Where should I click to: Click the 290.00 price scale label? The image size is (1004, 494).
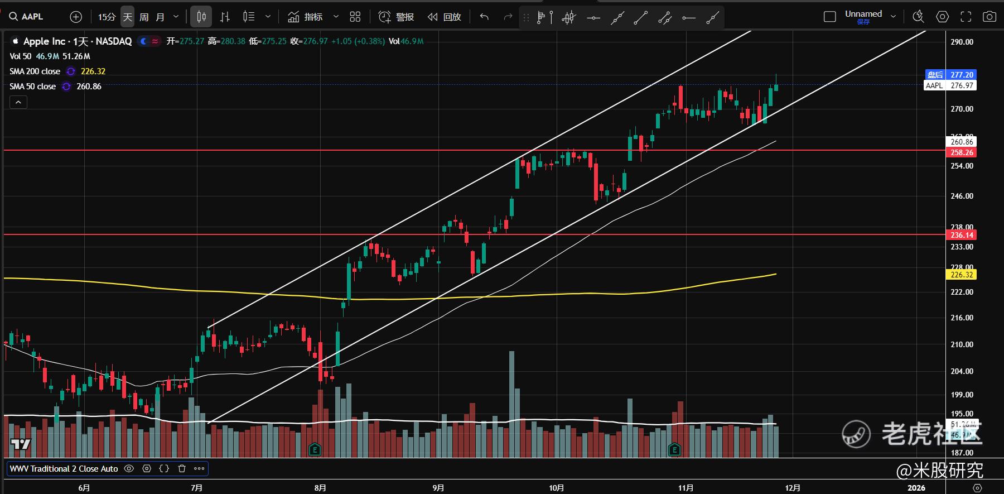pos(962,42)
